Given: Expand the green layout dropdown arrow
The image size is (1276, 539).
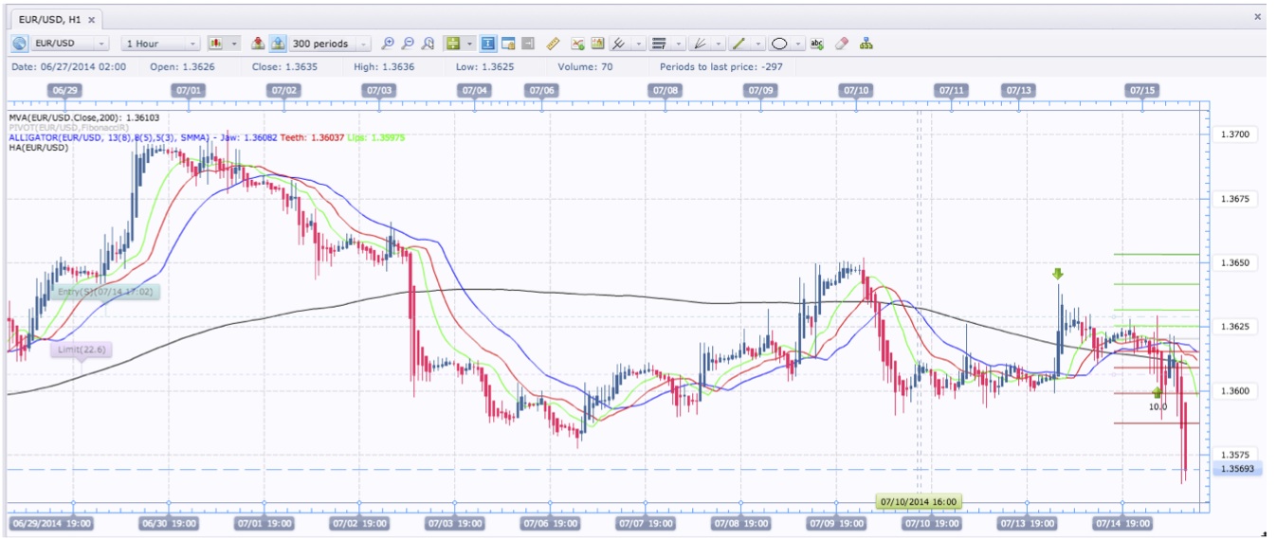Looking at the screenshot, I should pos(468,44).
